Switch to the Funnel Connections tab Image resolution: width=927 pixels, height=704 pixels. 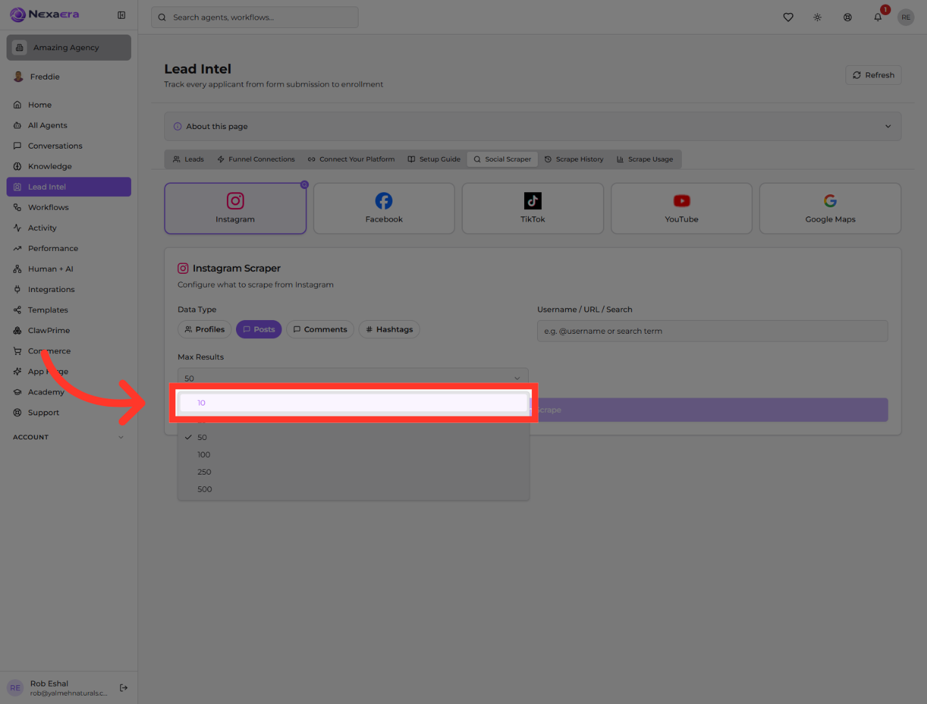[256, 159]
